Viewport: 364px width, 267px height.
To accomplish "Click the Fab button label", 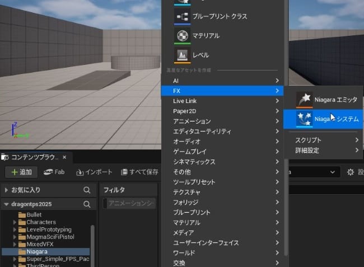I will [x=59, y=172].
